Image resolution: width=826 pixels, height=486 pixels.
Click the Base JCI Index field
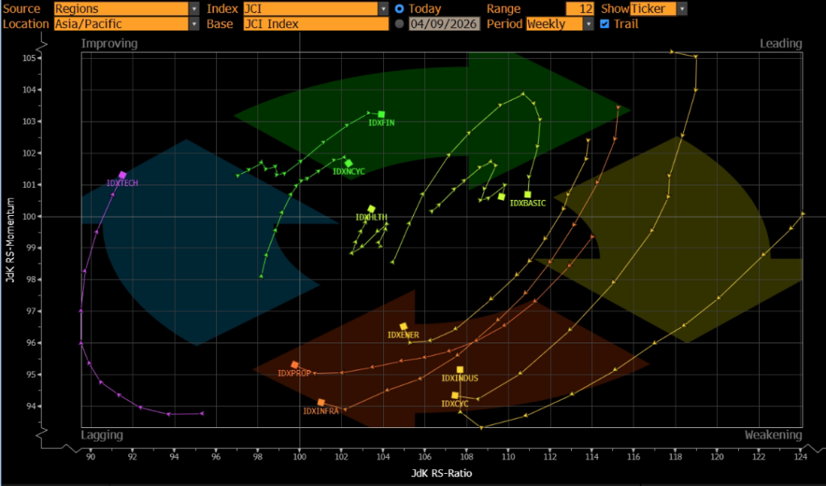(x=315, y=24)
